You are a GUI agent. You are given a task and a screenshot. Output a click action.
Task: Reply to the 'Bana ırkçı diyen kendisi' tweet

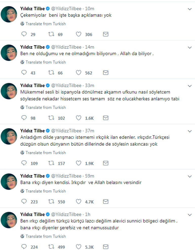[x=24, y=202]
